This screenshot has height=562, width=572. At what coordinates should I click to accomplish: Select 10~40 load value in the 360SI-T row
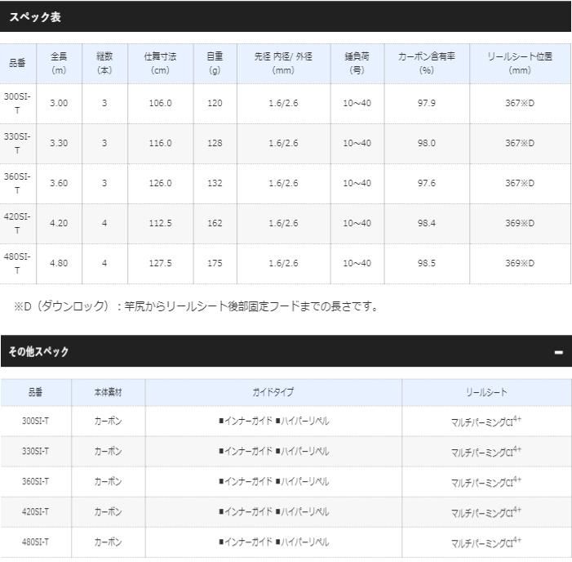point(357,183)
